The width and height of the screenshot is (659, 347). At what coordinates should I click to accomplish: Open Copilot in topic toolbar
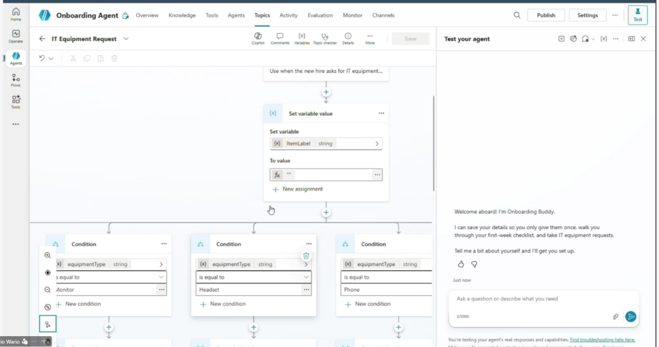(258, 38)
